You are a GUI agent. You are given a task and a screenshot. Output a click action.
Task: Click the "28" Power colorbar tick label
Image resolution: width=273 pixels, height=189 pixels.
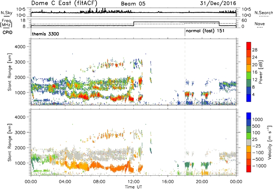pyautogui.click(x=255, y=50)
